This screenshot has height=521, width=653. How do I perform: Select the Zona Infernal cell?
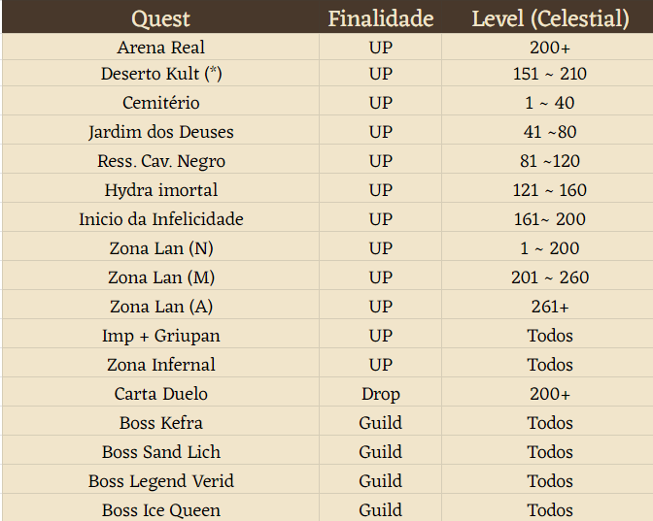coord(160,363)
